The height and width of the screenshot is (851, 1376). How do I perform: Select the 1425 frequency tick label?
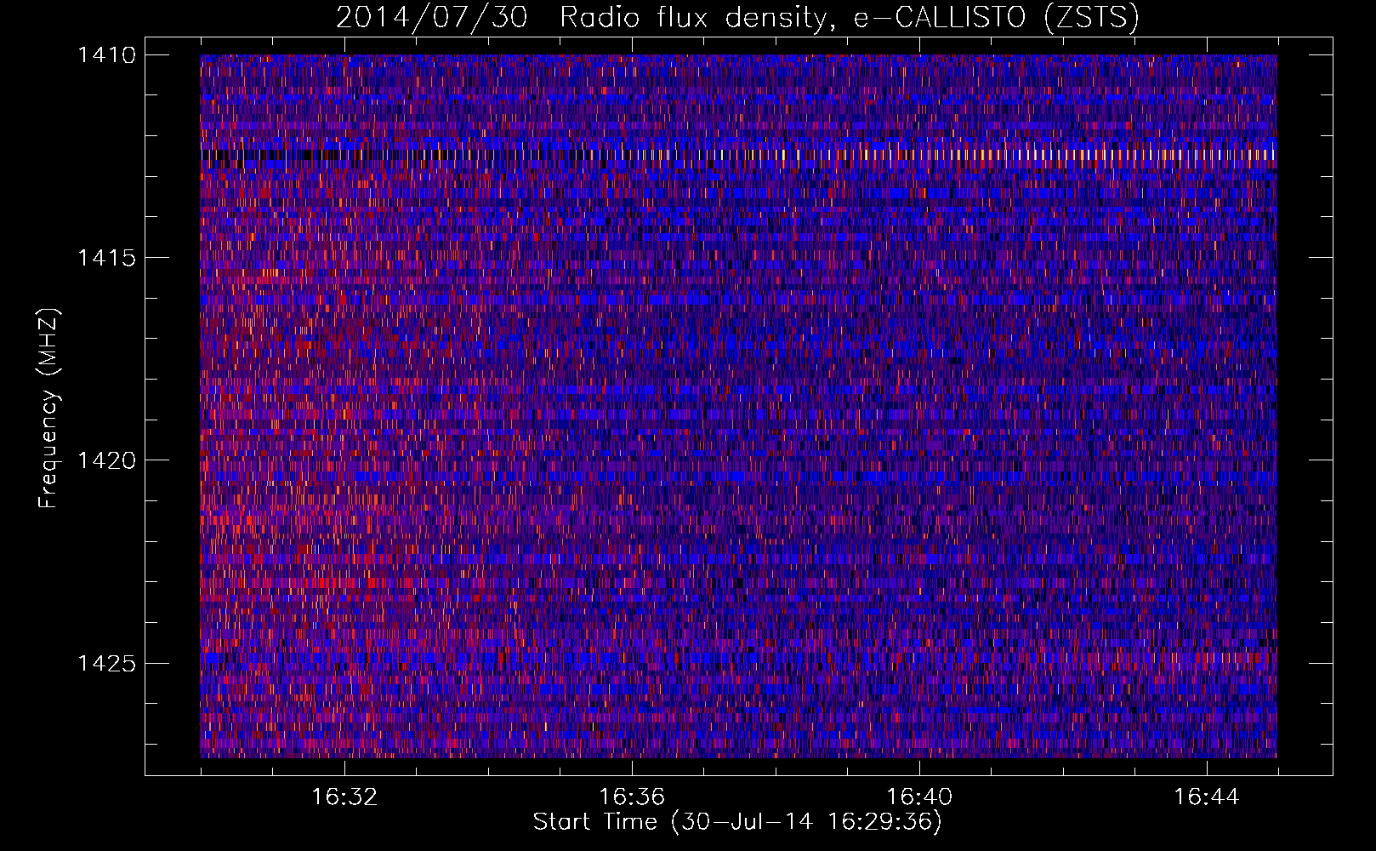click(106, 663)
